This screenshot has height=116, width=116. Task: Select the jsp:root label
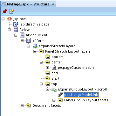coord(20,19)
